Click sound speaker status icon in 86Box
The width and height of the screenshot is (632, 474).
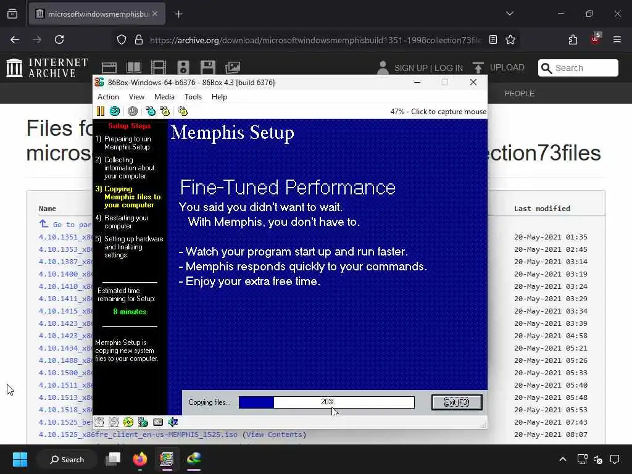tap(173, 422)
